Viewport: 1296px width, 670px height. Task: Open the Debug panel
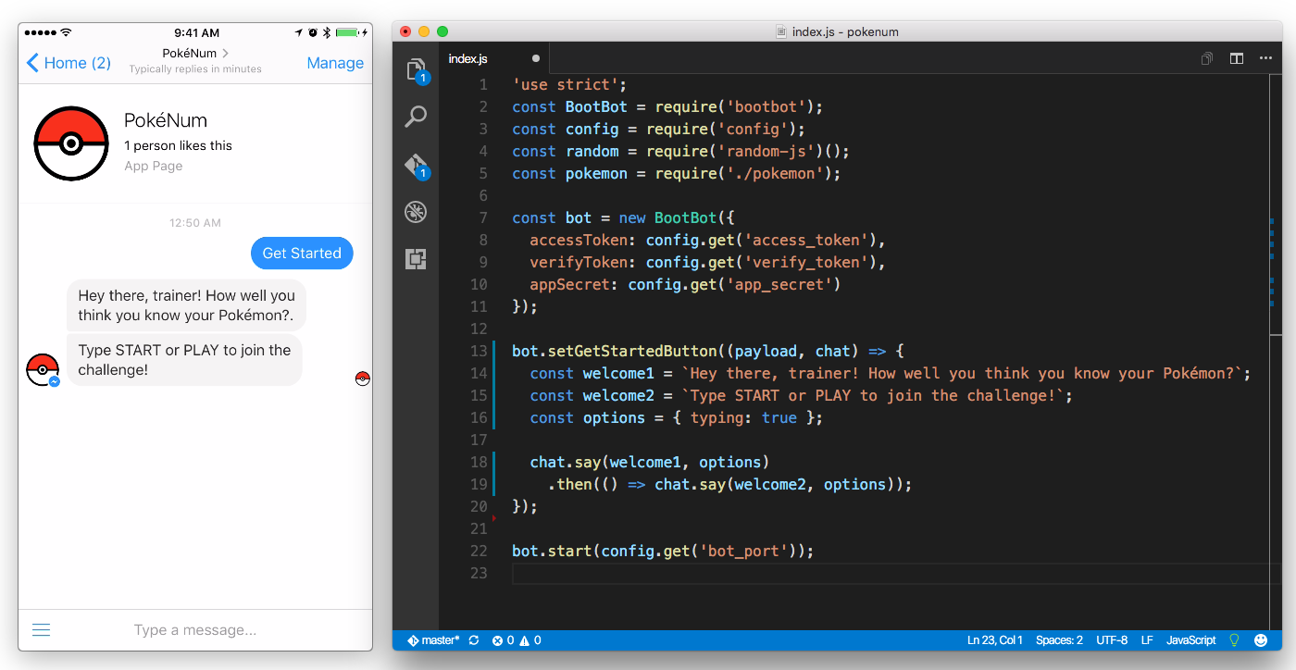coord(415,211)
